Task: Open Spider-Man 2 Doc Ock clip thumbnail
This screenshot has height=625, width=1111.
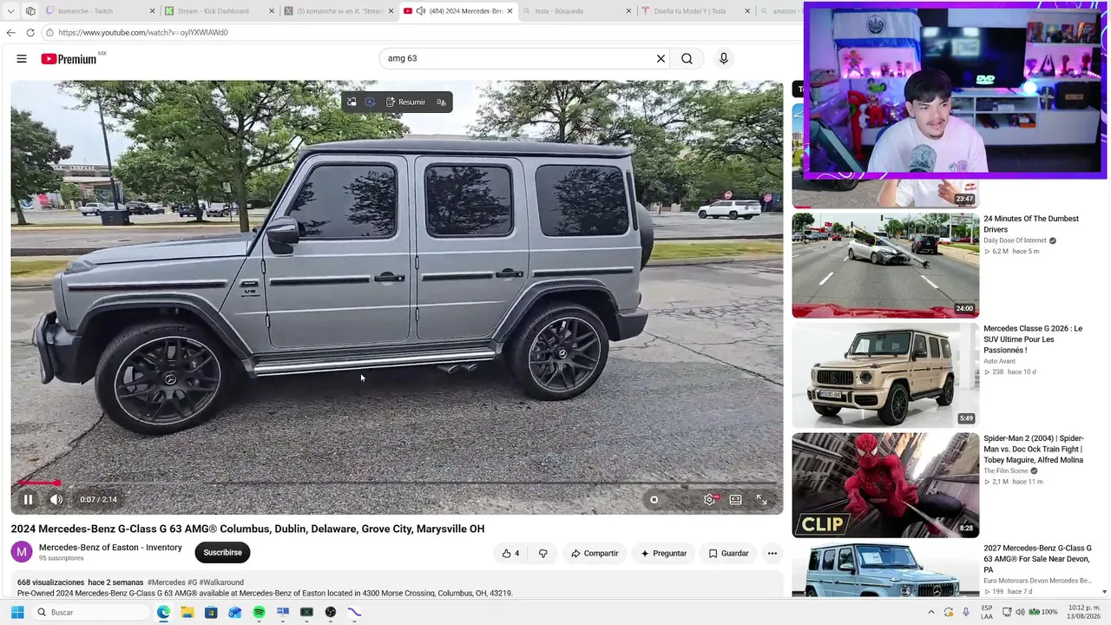Action: 885,485
